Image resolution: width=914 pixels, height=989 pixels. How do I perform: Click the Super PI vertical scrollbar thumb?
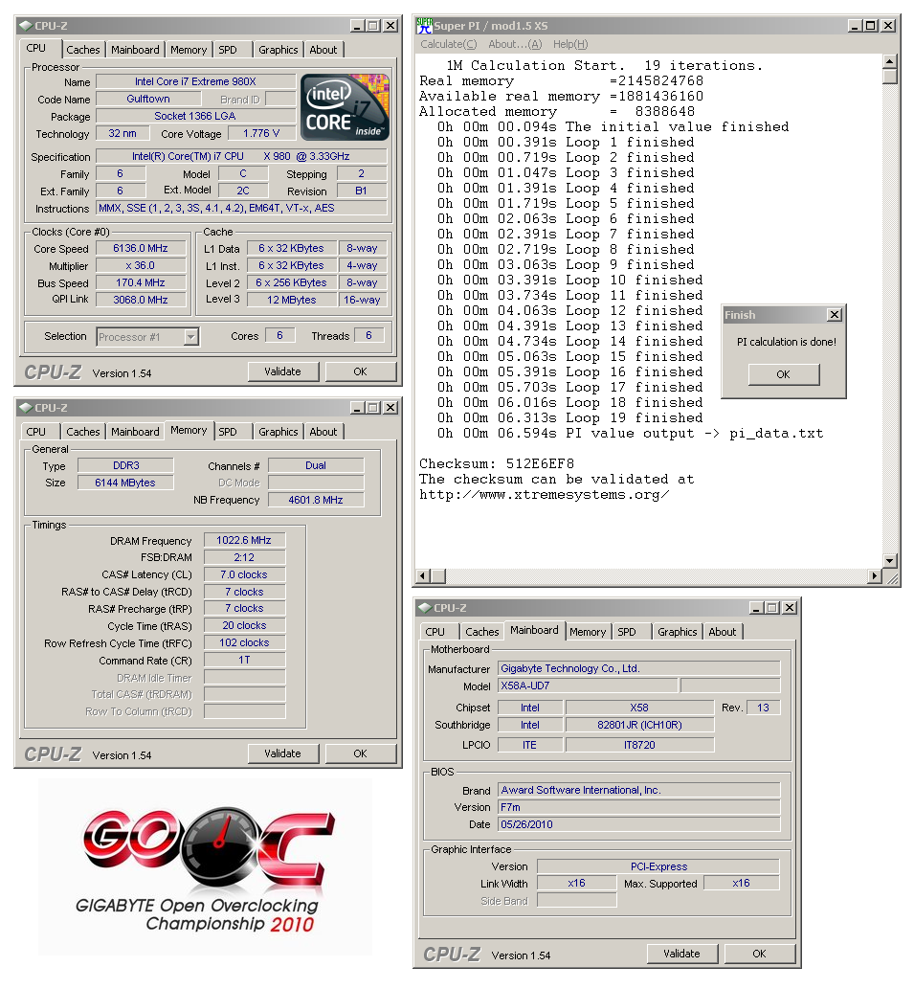[x=889, y=77]
